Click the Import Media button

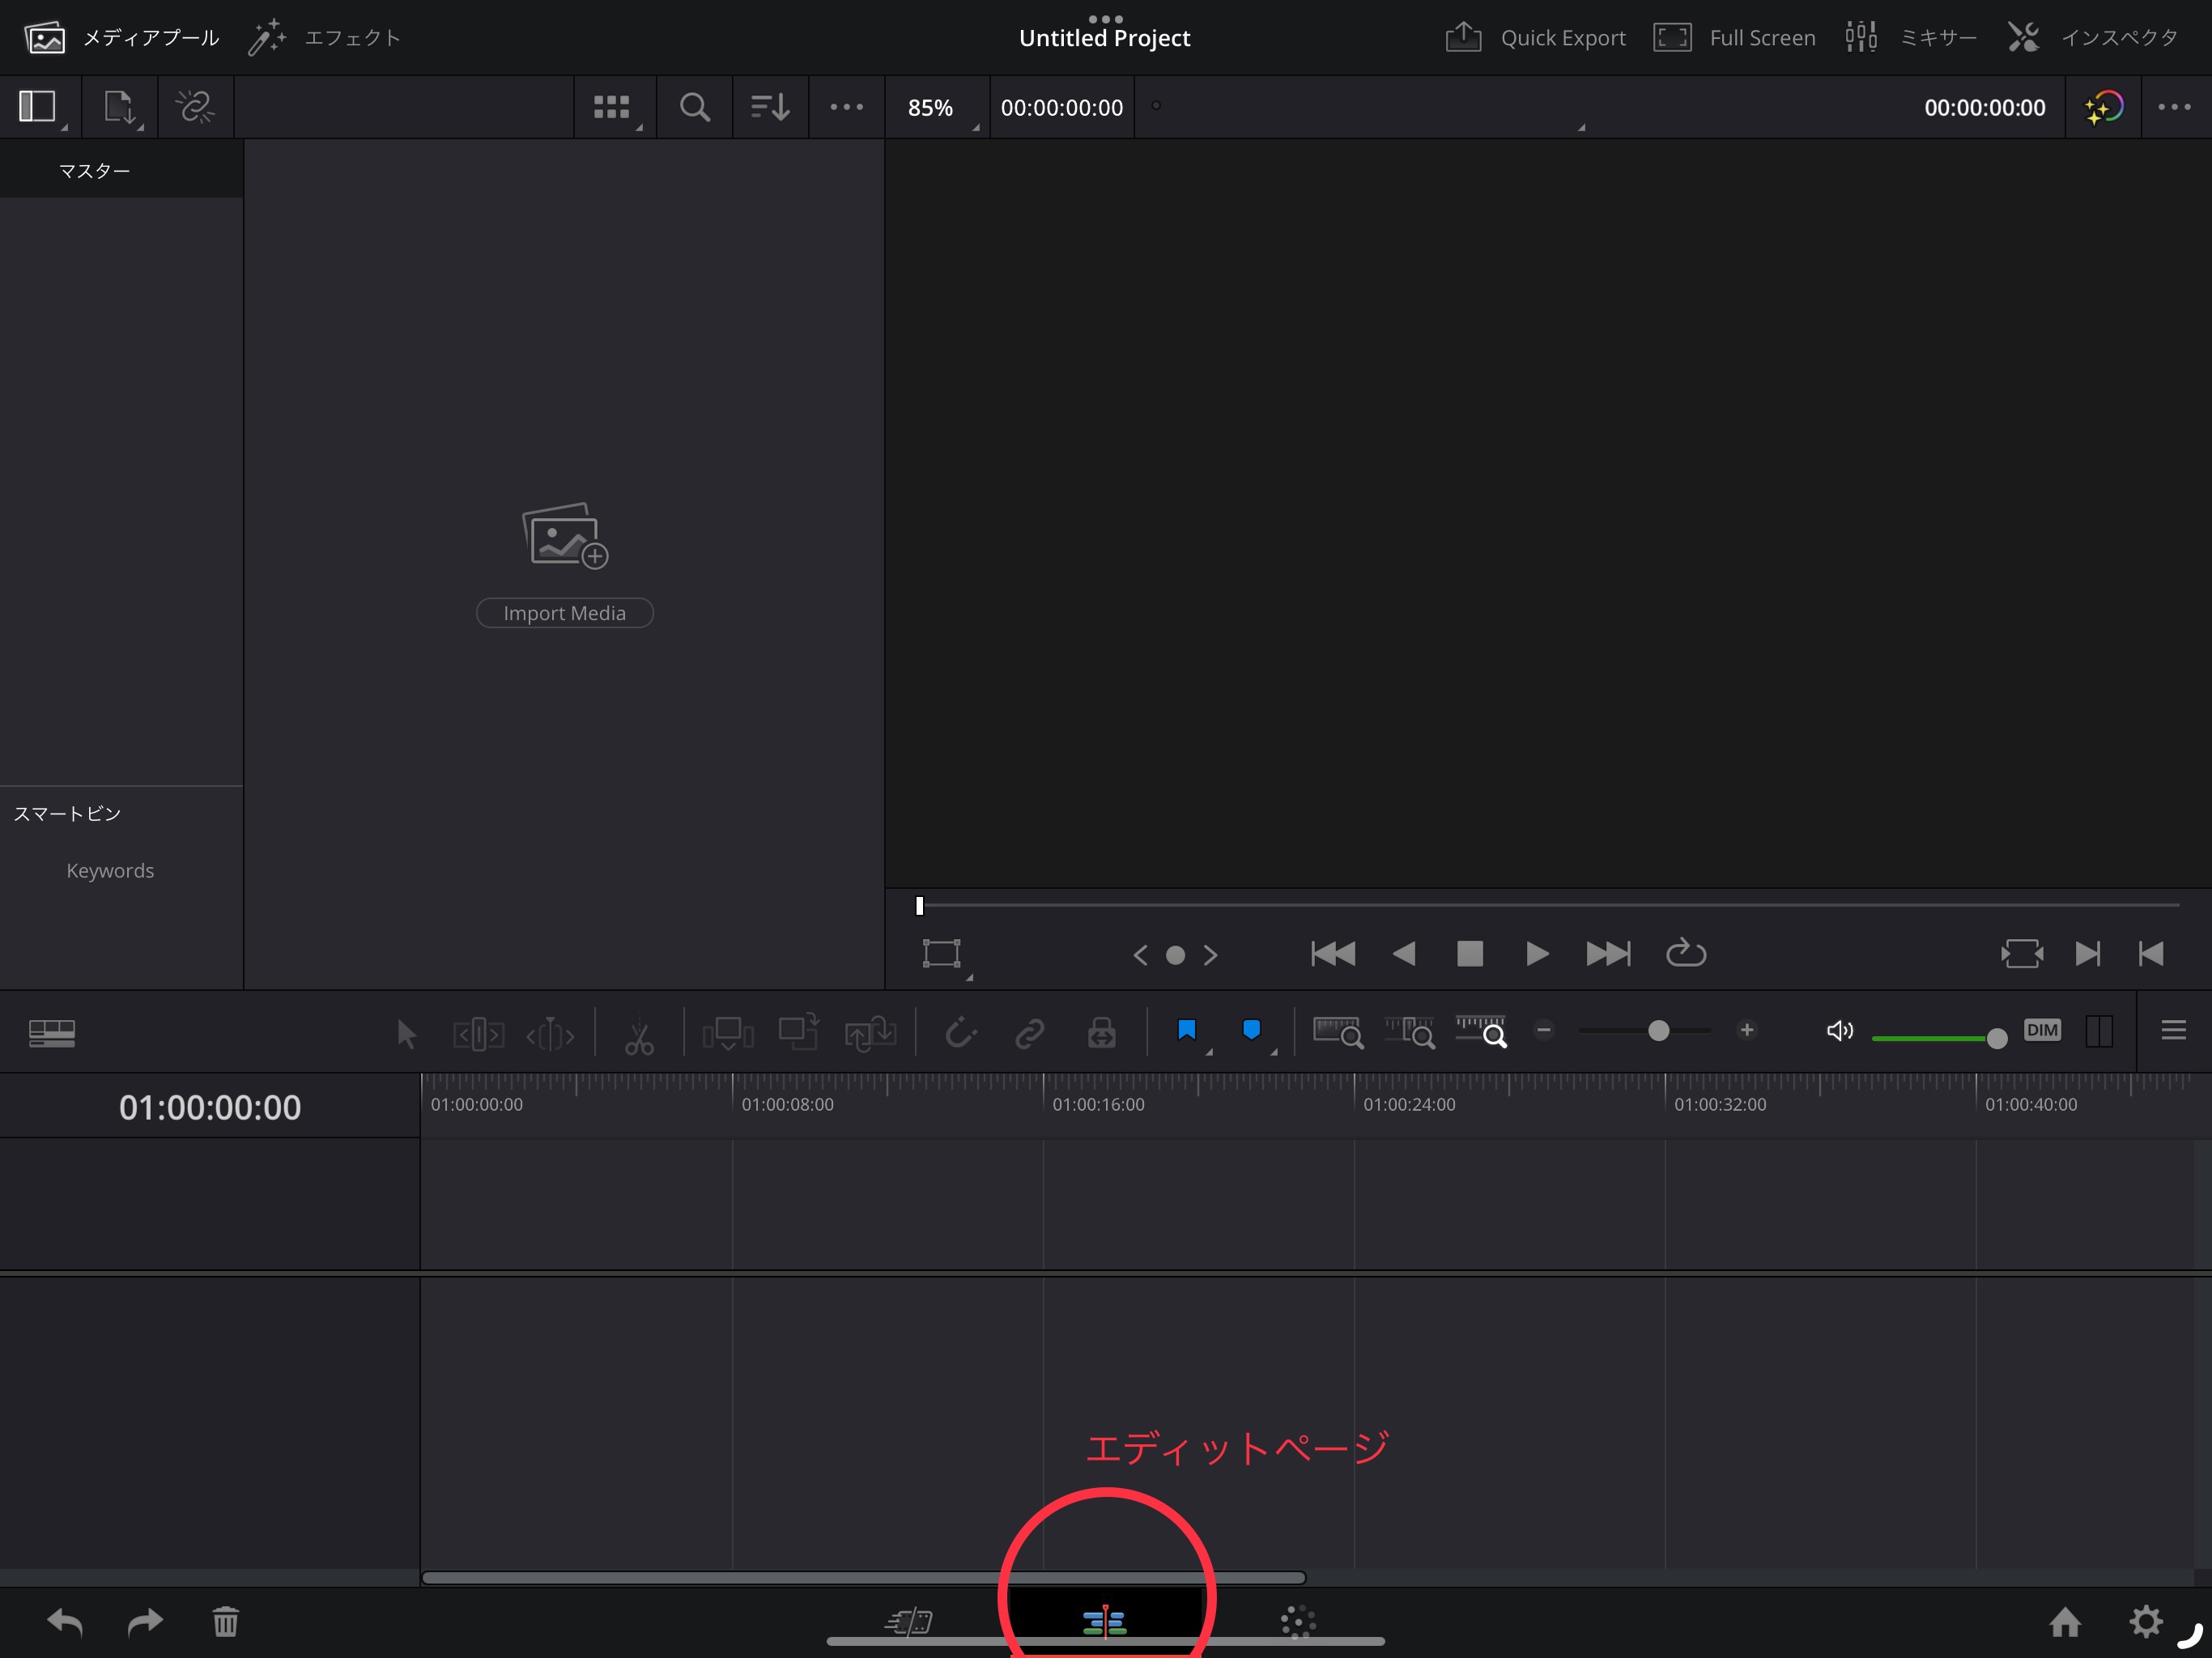[x=564, y=612]
